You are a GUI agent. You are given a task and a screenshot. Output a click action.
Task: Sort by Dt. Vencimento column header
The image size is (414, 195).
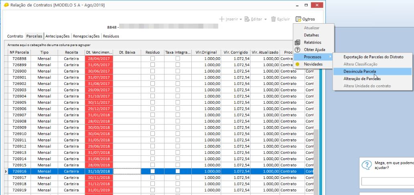[99, 52]
